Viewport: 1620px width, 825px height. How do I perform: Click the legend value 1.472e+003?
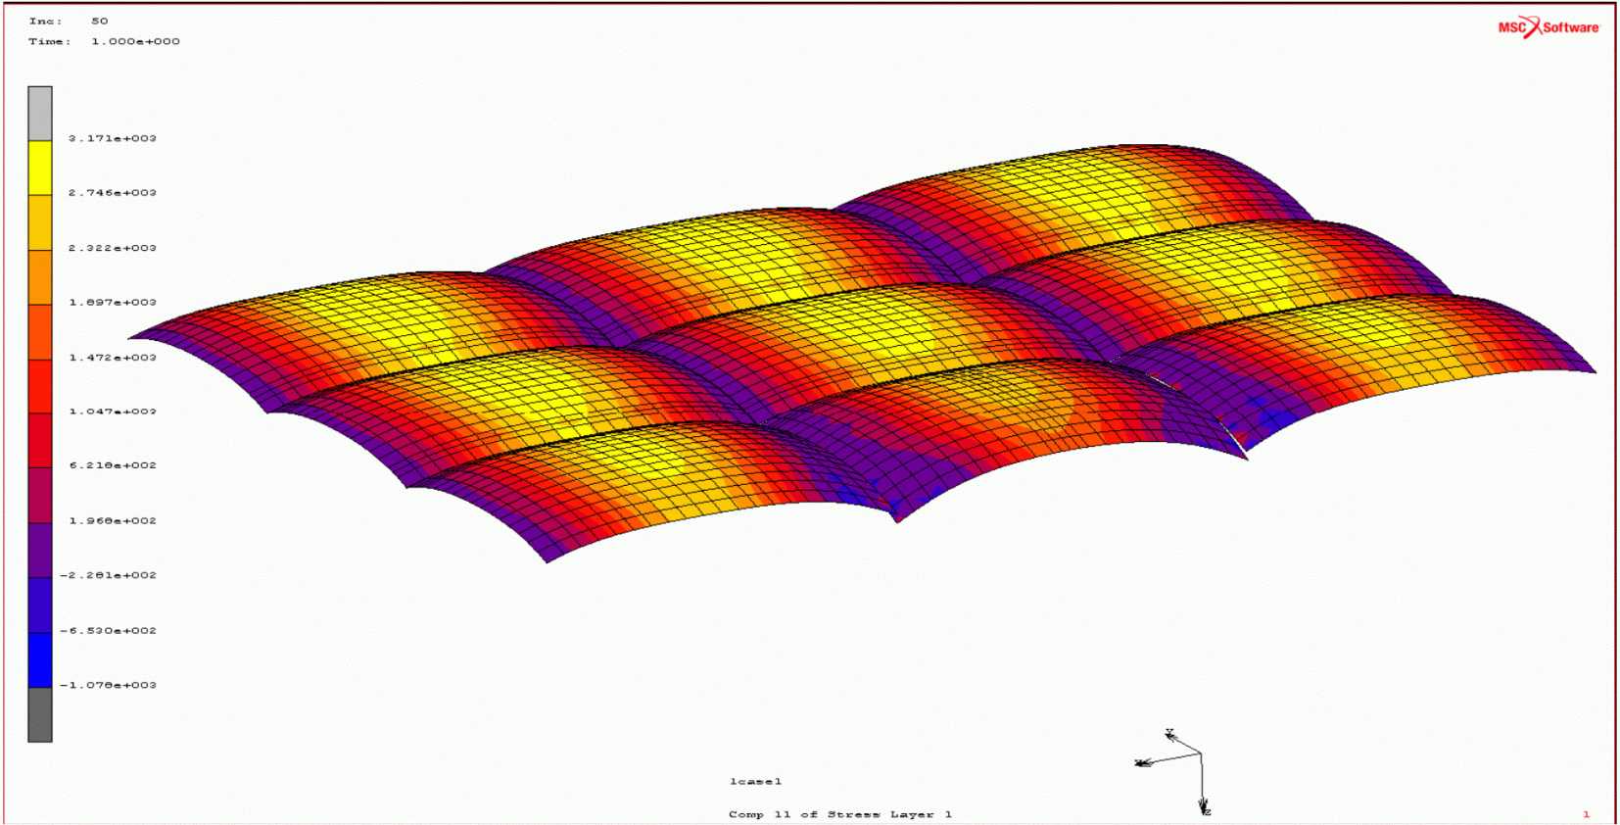[x=113, y=358]
